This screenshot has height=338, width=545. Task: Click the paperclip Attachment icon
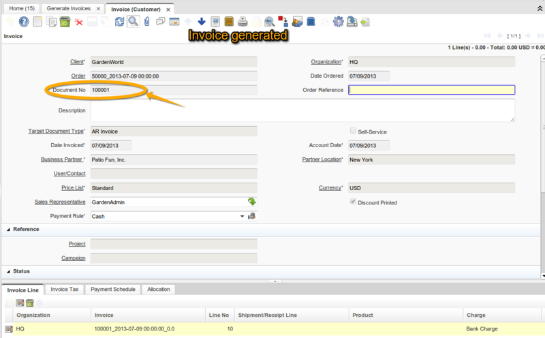[x=147, y=22]
